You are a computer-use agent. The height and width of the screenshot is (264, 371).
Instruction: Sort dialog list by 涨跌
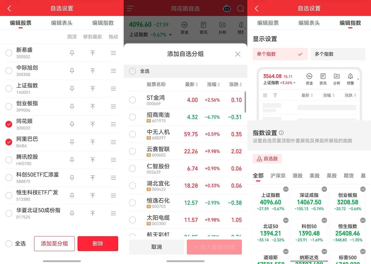[x=235, y=84]
